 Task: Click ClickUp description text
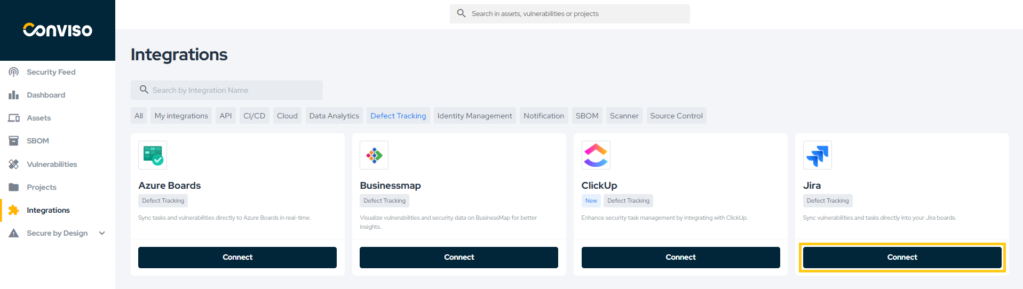(x=664, y=218)
